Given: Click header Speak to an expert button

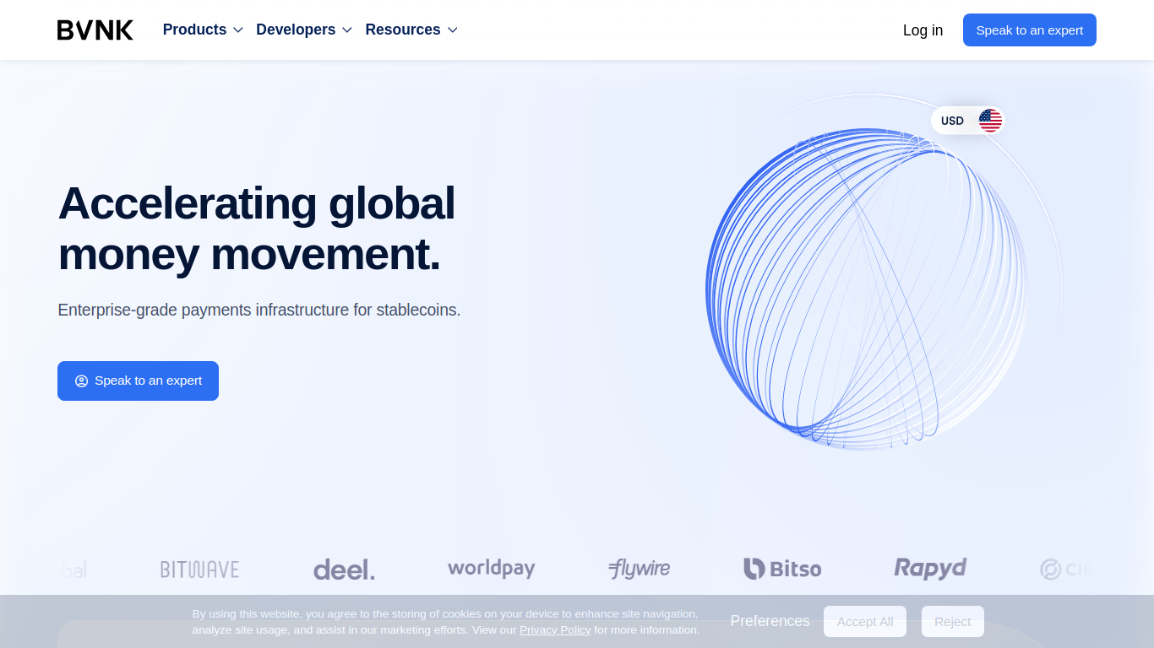Looking at the screenshot, I should point(1030,30).
